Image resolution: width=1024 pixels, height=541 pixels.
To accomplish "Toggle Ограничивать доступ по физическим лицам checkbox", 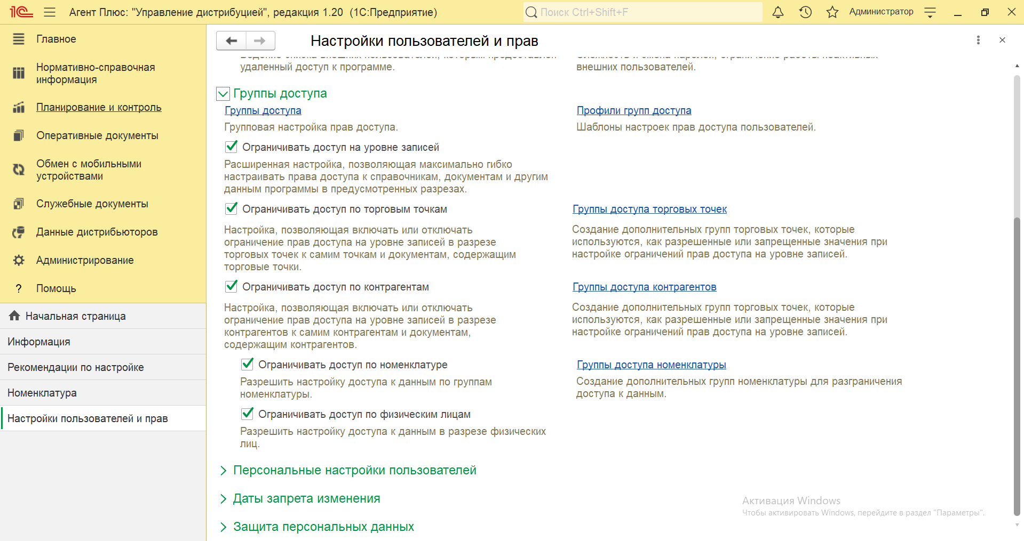I will tap(248, 414).
